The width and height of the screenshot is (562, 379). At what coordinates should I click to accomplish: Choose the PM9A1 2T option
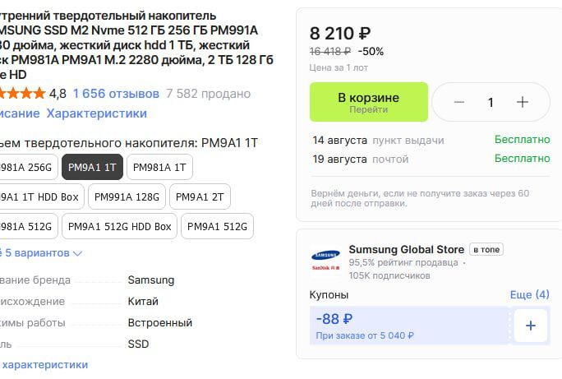pos(200,196)
